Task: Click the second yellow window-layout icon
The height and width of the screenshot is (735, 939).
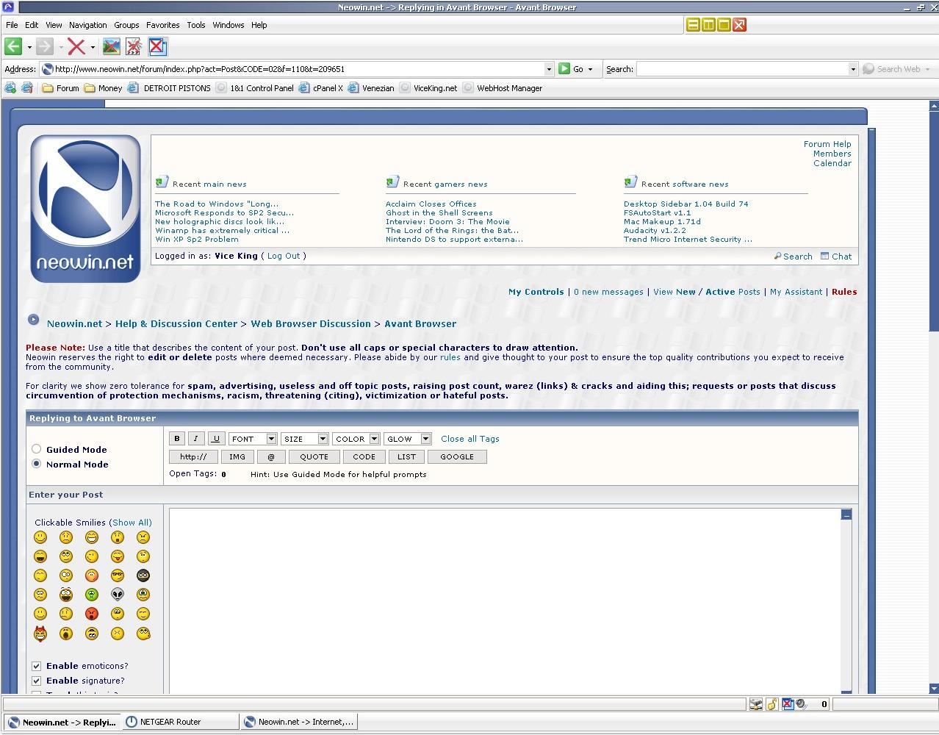Action: [x=708, y=25]
